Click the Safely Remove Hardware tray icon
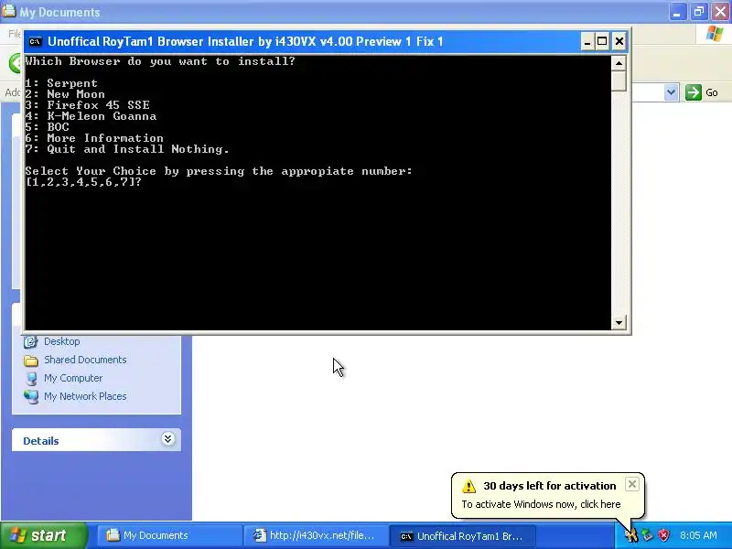The height and width of the screenshot is (549, 732). coord(648,535)
